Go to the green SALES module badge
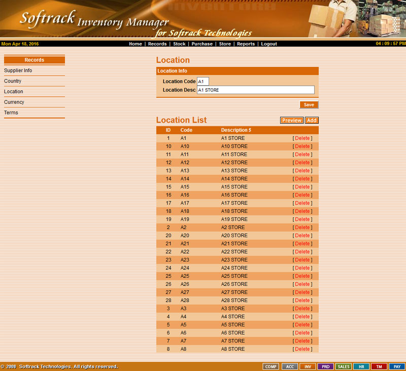 tap(344, 366)
